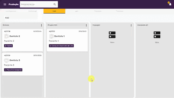Click the Projeto CAD column header
Image resolution: width=174 pixels, height=98 pixels.
(x=52, y=25)
